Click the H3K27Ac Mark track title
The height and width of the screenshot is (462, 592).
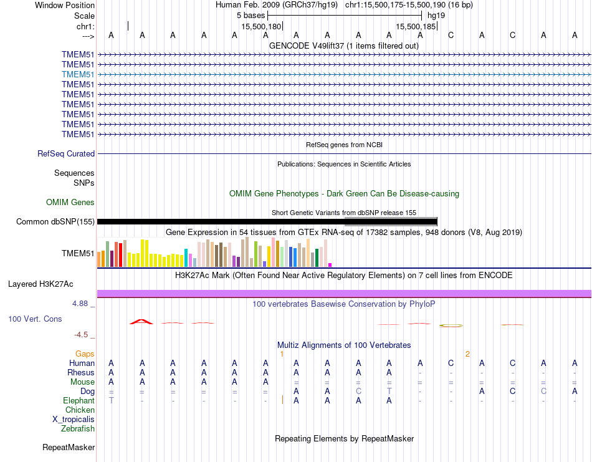click(343, 276)
